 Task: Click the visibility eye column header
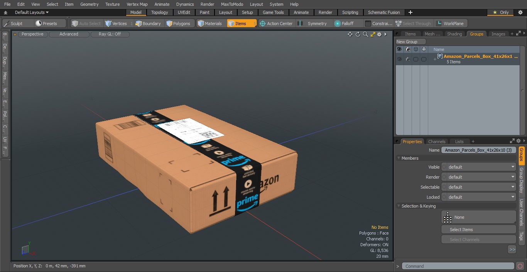point(399,49)
